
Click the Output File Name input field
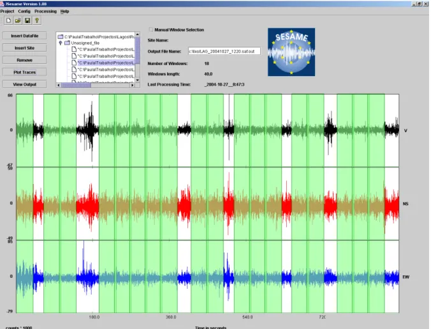pos(224,51)
